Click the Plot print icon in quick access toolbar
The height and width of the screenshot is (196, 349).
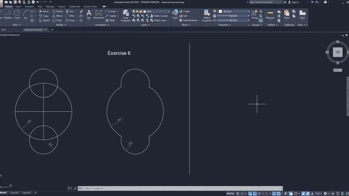33,2
